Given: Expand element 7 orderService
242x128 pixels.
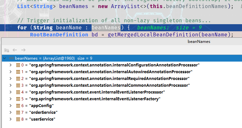Looking at the screenshot, I should click(x=10, y=113).
